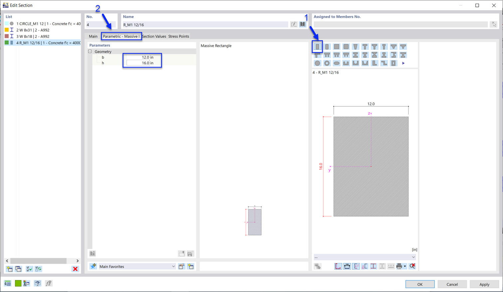Toggle the greyed-out 1 2 3 numbering button
503x292 pixels.
(x=391, y=266)
